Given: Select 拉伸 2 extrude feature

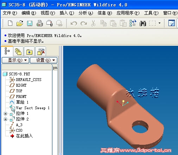Looking at the screenshot, I should (x=19, y=119).
